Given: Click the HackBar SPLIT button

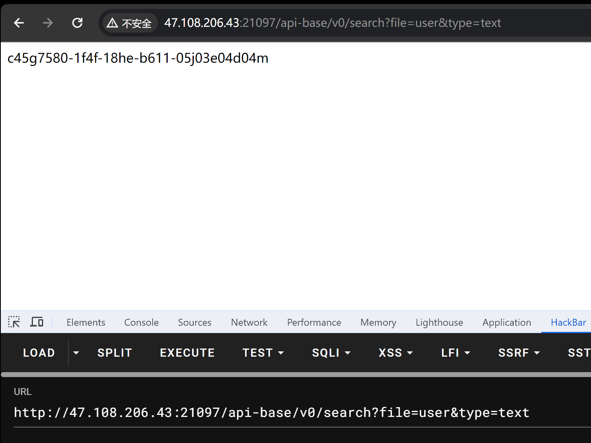Looking at the screenshot, I should point(115,353).
